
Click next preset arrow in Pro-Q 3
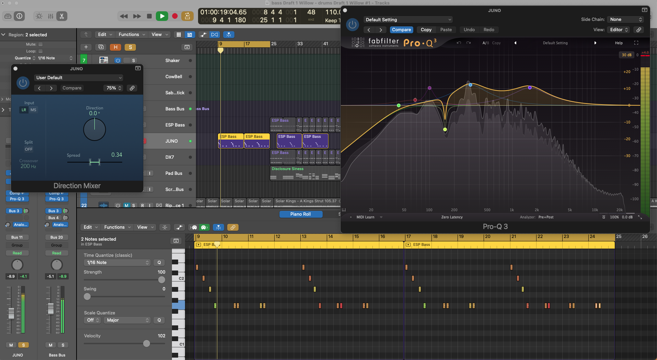point(595,43)
